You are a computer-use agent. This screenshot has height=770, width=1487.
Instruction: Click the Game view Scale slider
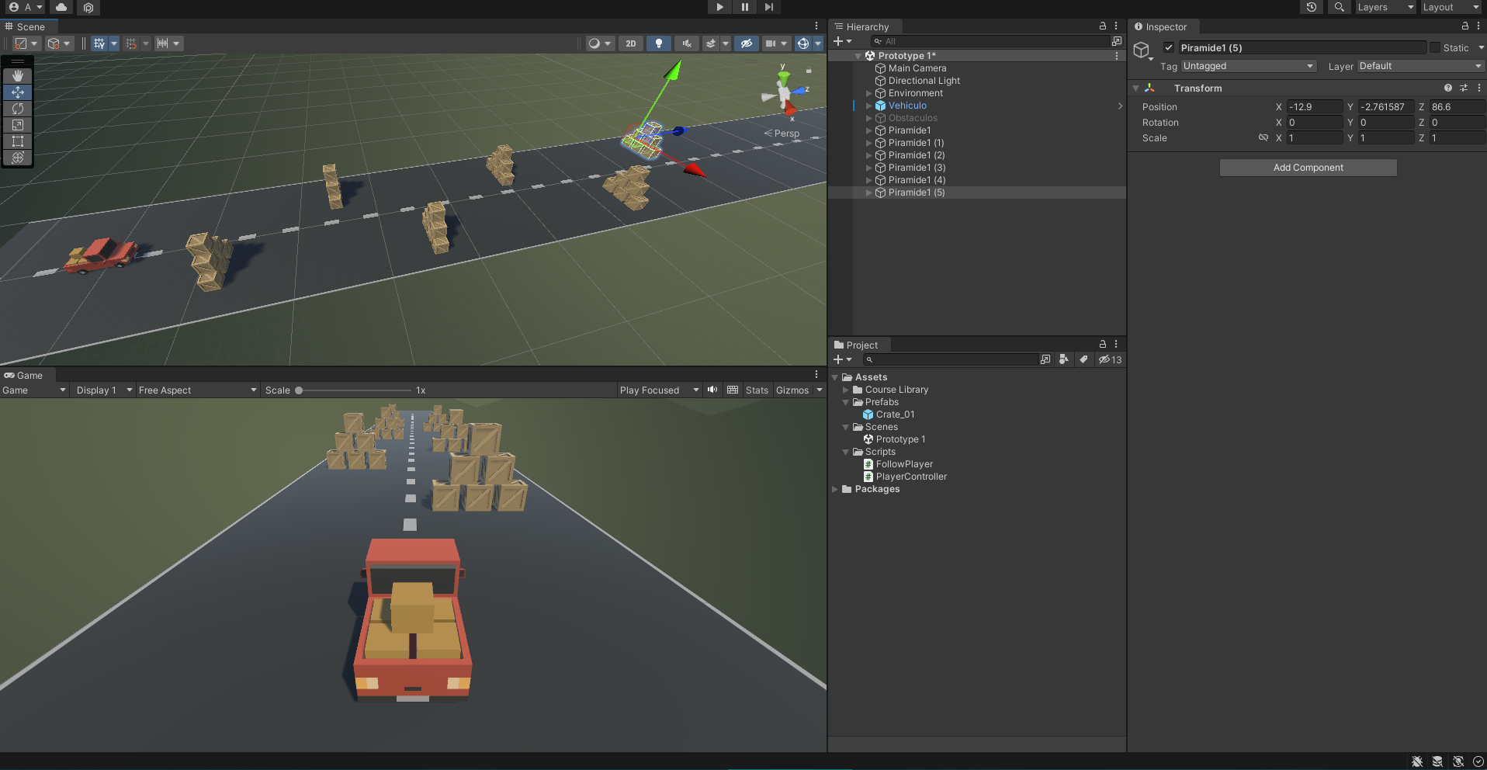pyautogui.click(x=354, y=390)
